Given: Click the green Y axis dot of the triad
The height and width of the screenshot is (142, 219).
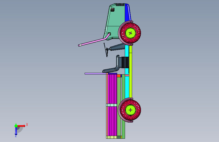Looking at the screenshot, I should tap(16, 126).
